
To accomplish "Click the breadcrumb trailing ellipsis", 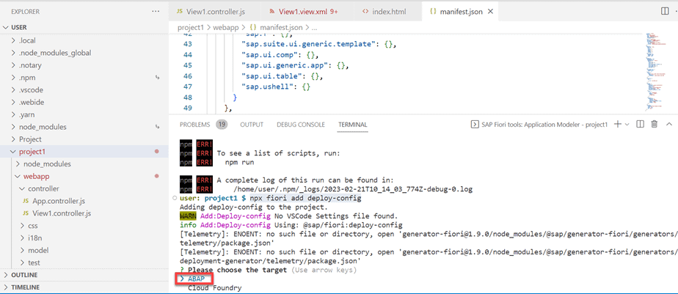I will (x=314, y=27).
